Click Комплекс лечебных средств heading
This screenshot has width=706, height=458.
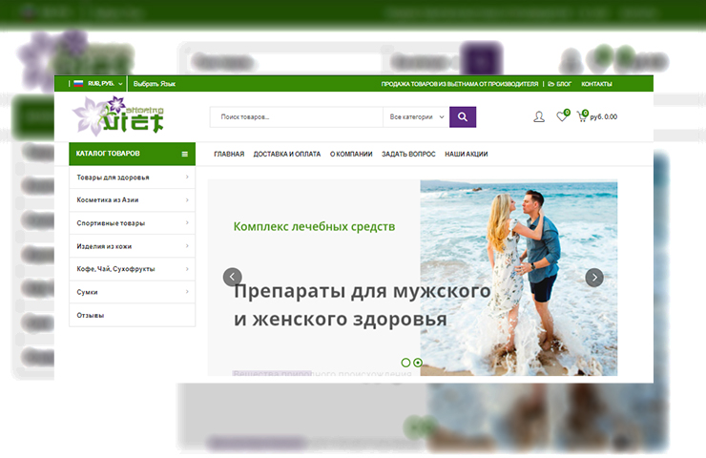[x=314, y=226]
